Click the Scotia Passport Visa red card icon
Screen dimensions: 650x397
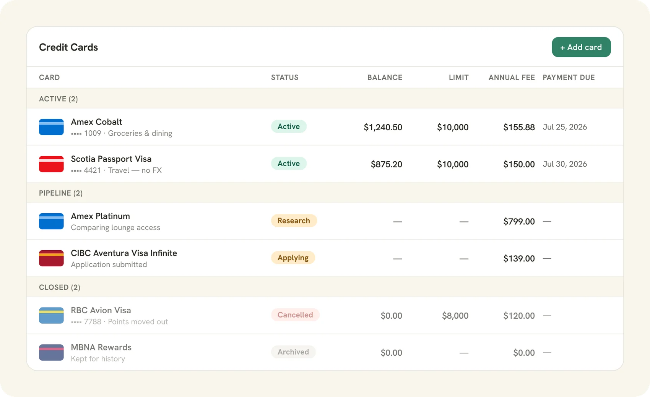click(51, 164)
